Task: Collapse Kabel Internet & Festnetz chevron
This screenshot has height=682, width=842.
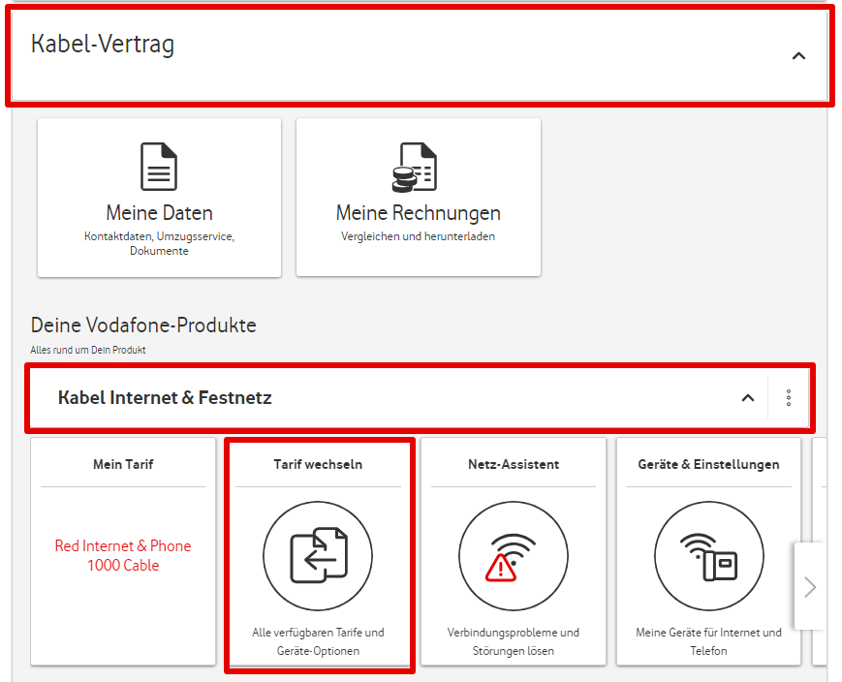Action: tap(747, 398)
